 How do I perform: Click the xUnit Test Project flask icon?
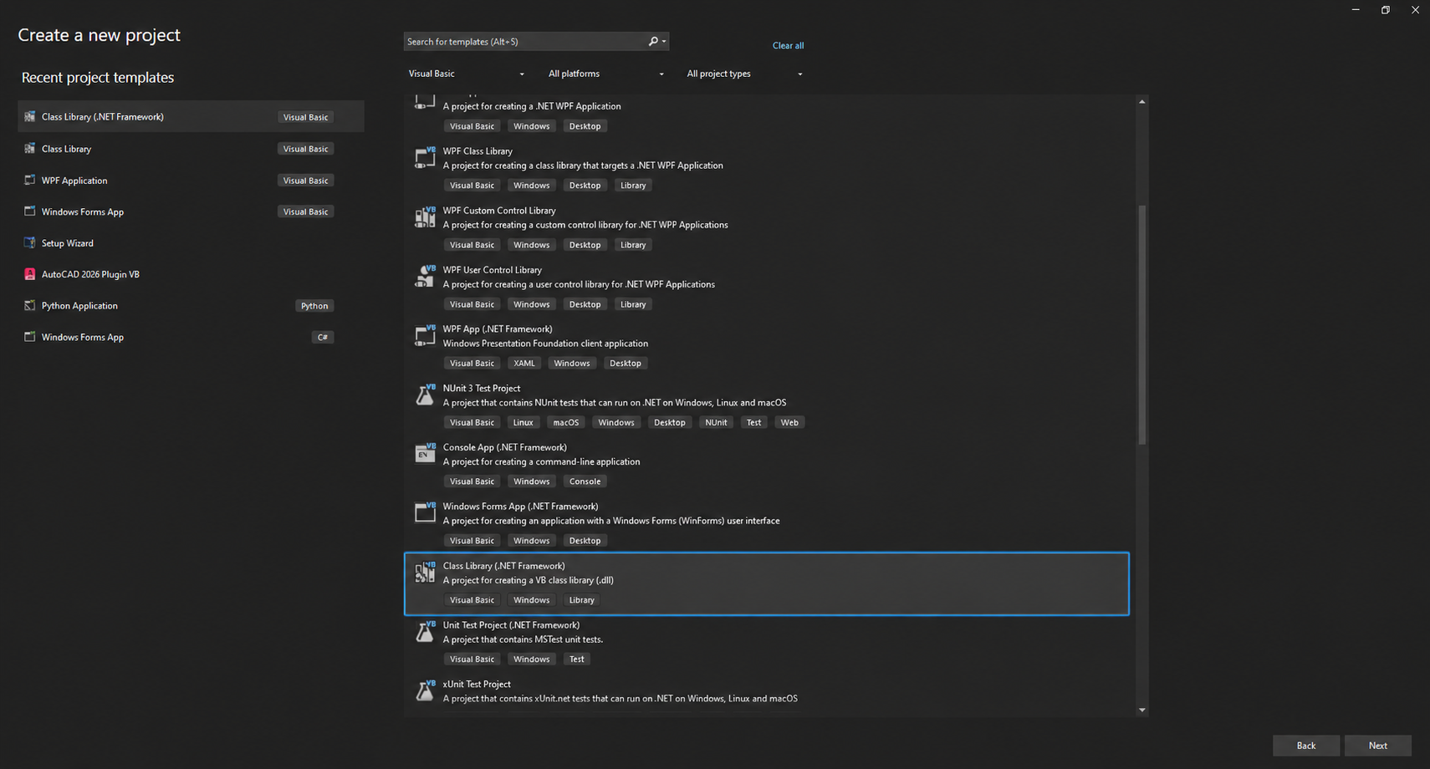pyautogui.click(x=425, y=690)
